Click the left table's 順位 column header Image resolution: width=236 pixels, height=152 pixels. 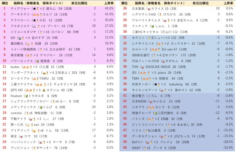pyautogui.click(x=5, y=3)
